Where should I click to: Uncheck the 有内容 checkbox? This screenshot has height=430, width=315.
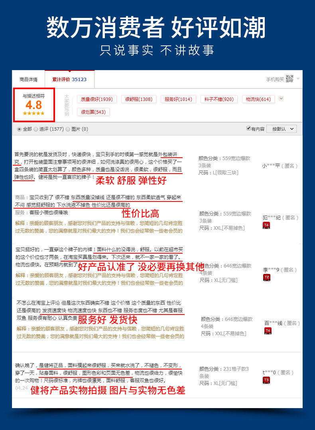click(x=248, y=128)
